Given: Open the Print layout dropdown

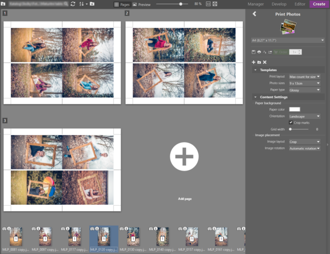Looking at the screenshot, I should (x=305, y=77).
